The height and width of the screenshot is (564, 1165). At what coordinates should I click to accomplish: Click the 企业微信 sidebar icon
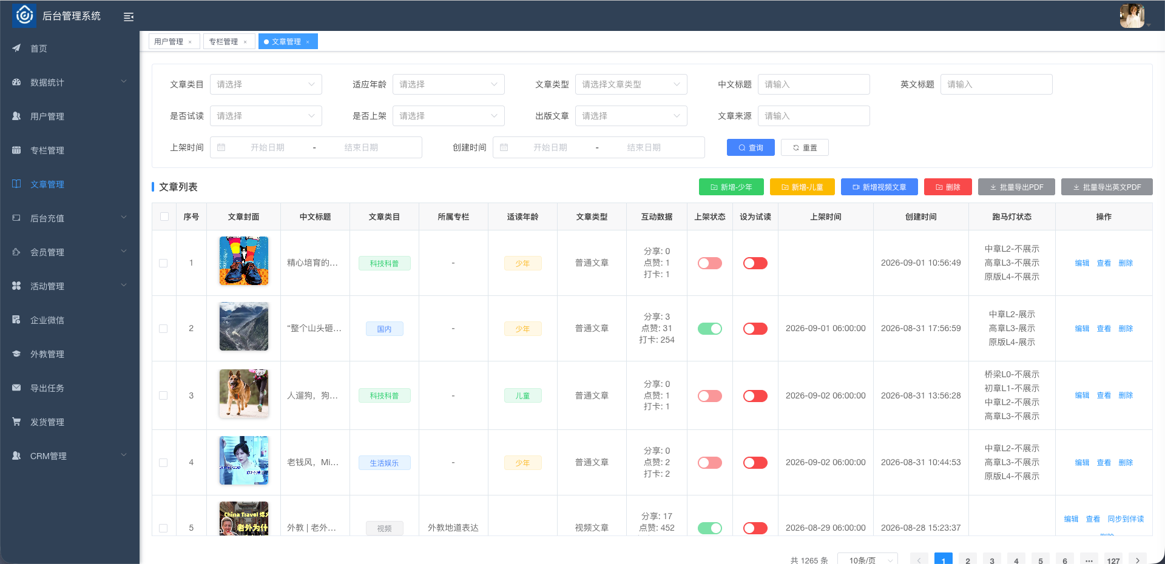[x=16, y=320]
